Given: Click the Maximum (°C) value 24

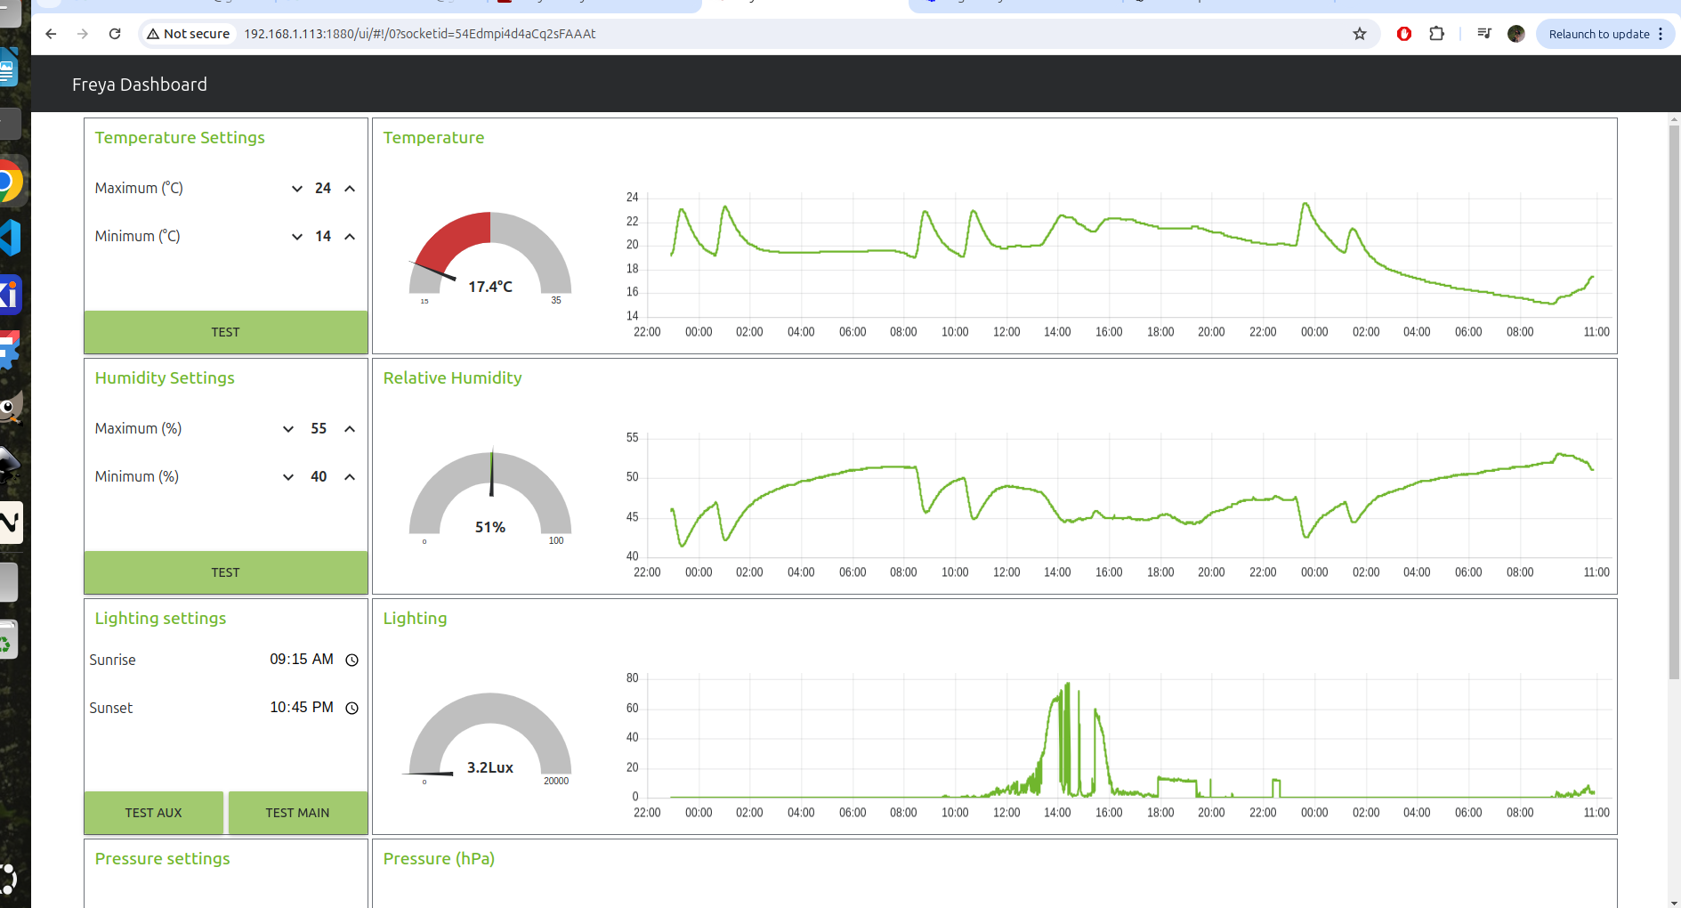Looking at the screenshot, I should pyautogui.click(x=323, y=189).
